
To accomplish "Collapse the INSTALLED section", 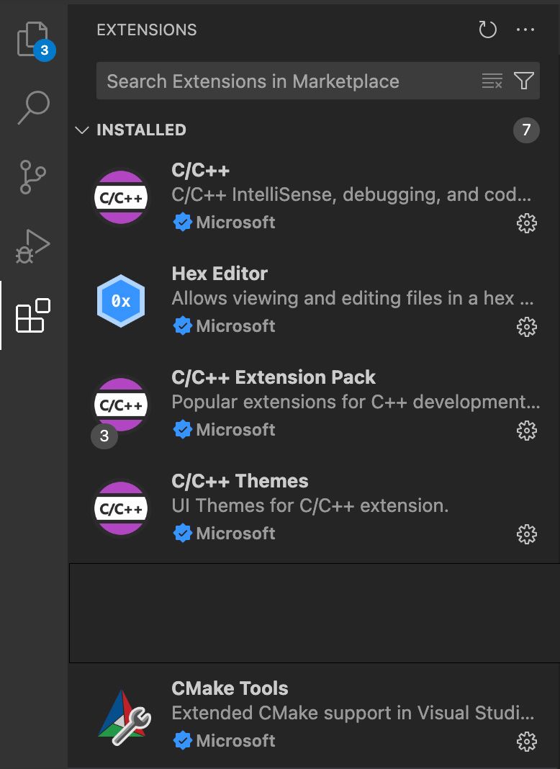I will point(82,130).
